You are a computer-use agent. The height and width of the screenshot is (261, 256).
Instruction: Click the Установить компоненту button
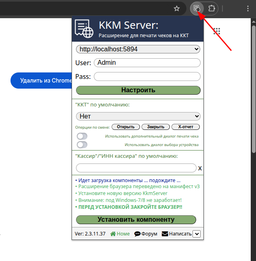pos(136,220)
